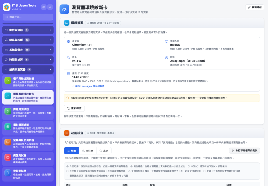The width and height of the screenshot is (268, 186).
Task: Expand the 系統與儲存 category
Action: tap(28, 50)
